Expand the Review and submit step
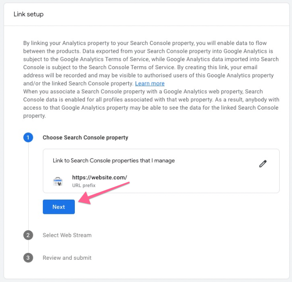The height and width of the screenshot is (282, 292). [67, 258]
